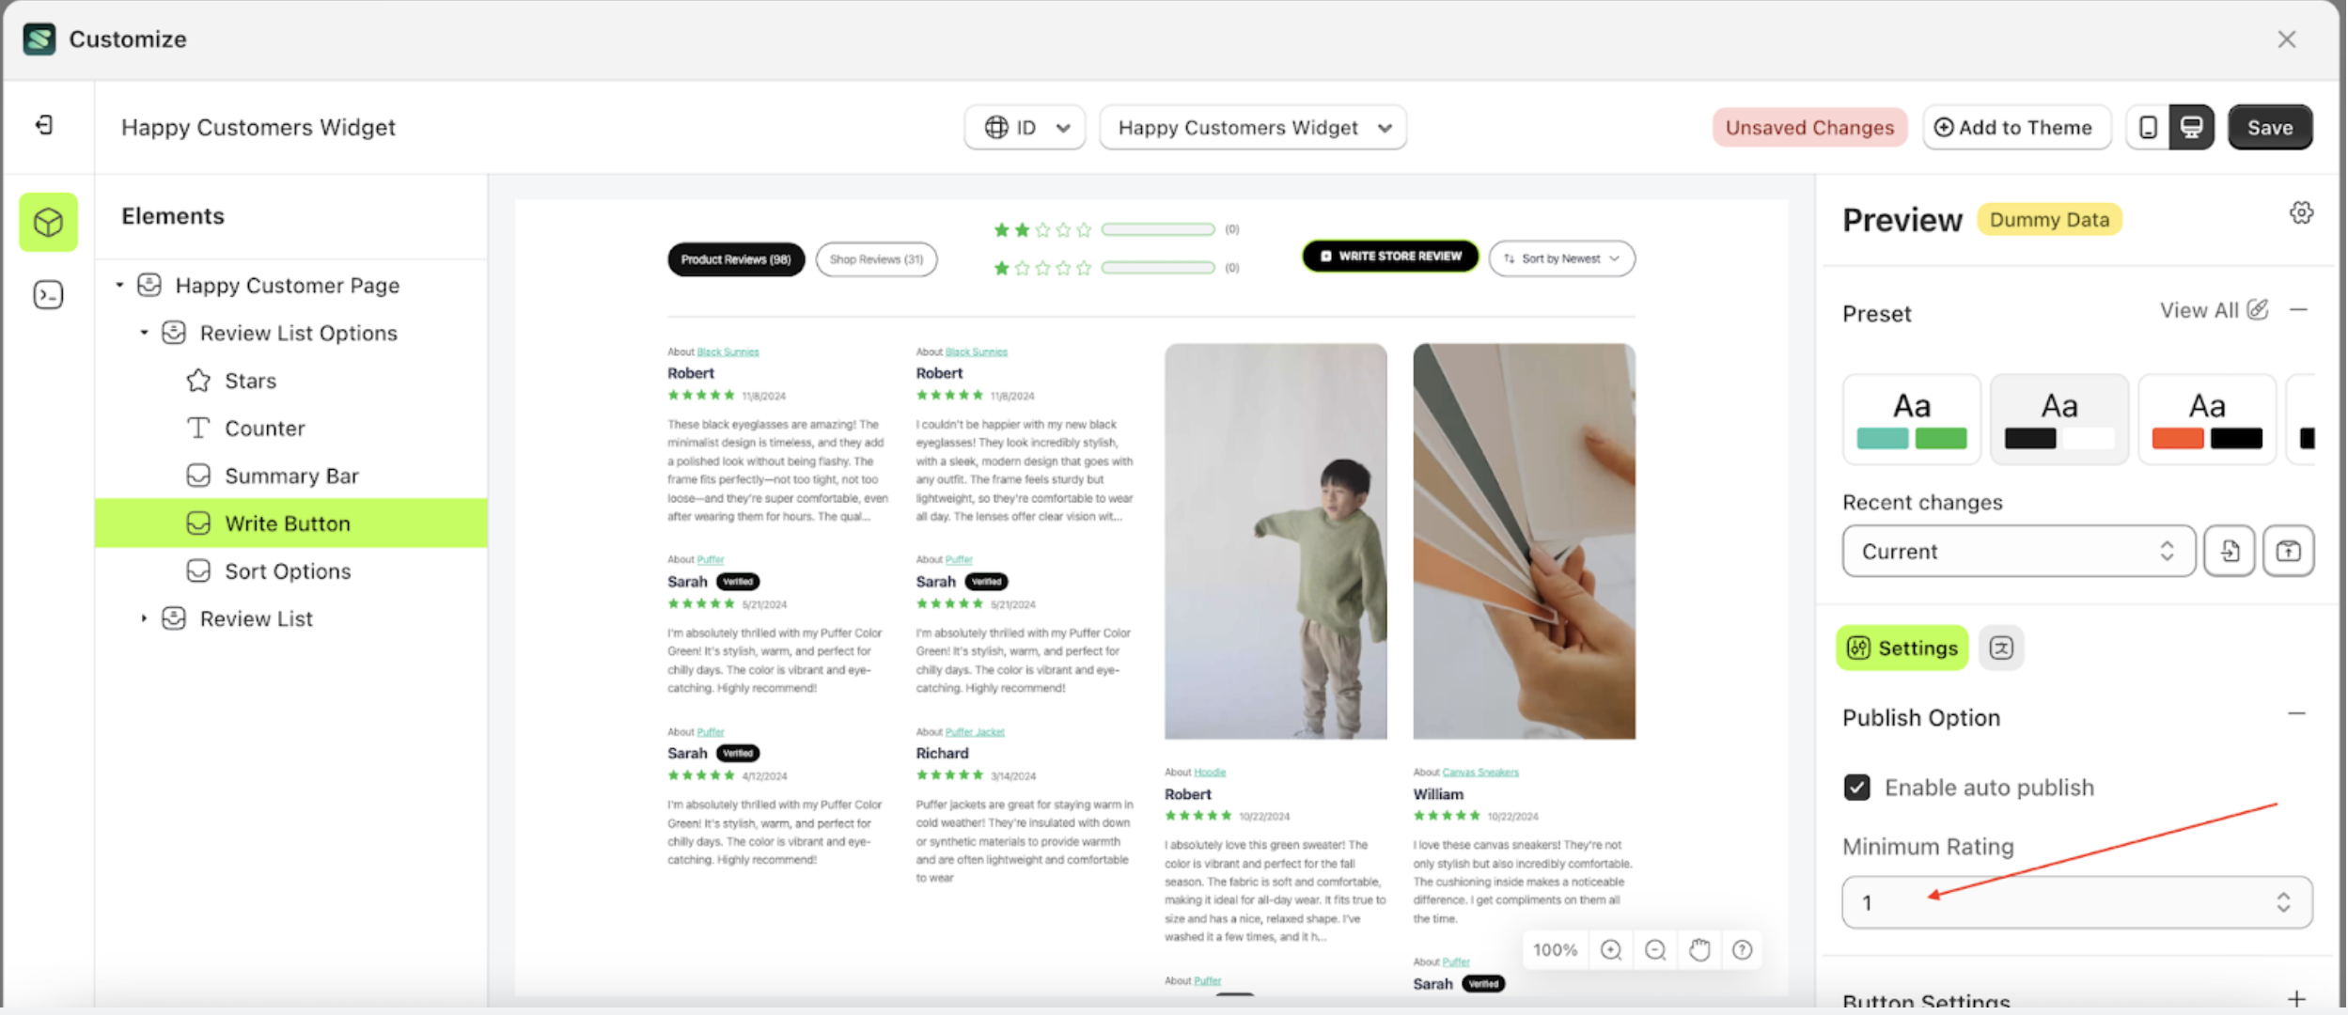Click the exit editor icon near Happy Customers Widget
The image size is (2348, 1015).
point(41,125)
